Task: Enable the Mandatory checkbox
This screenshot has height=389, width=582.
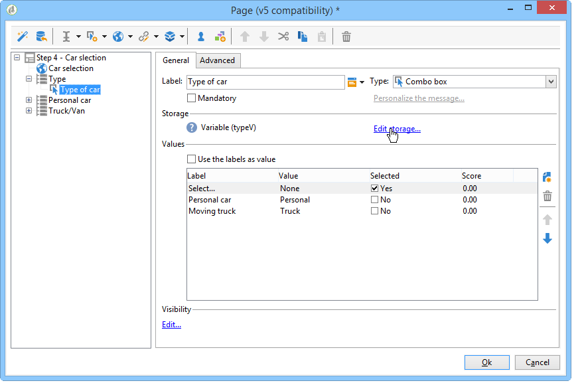Action: click(192, 98)
